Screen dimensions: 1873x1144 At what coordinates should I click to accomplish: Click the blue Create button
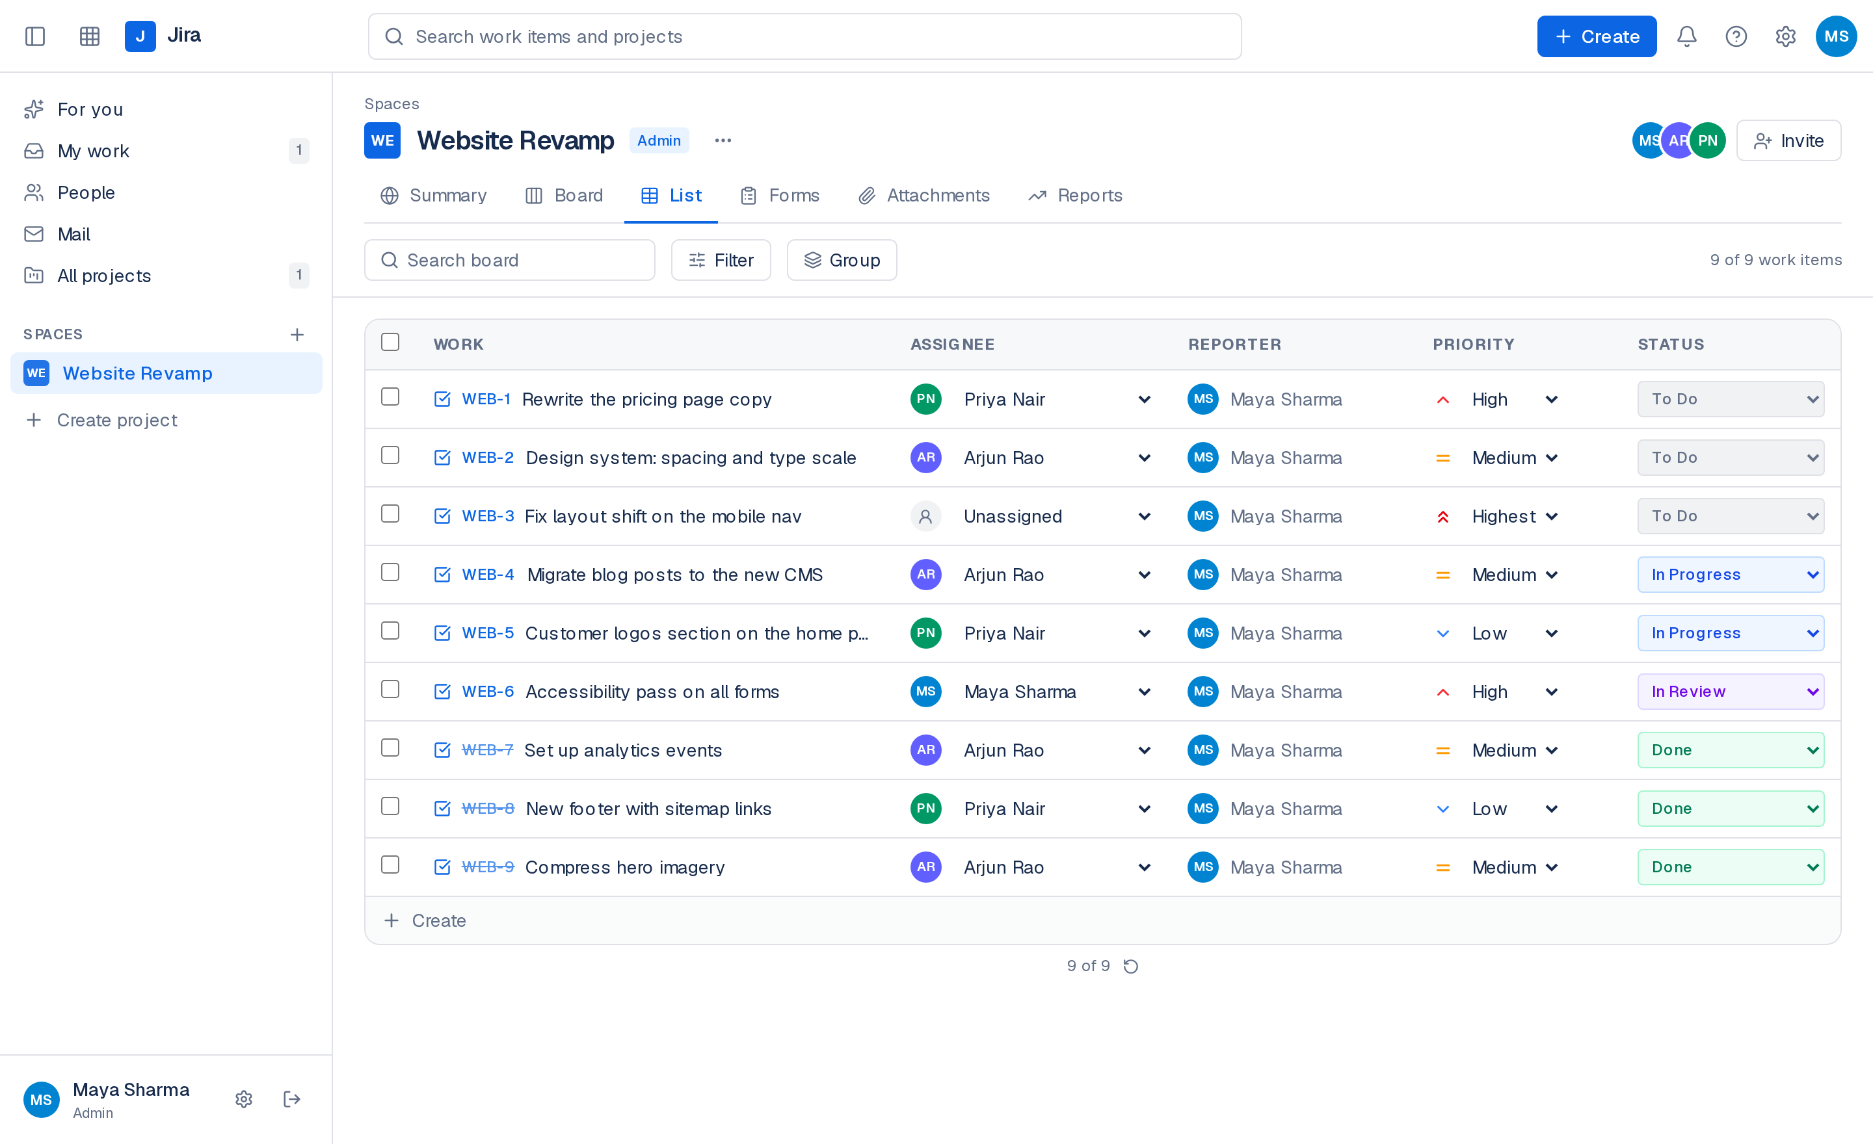pos(1597,36)
